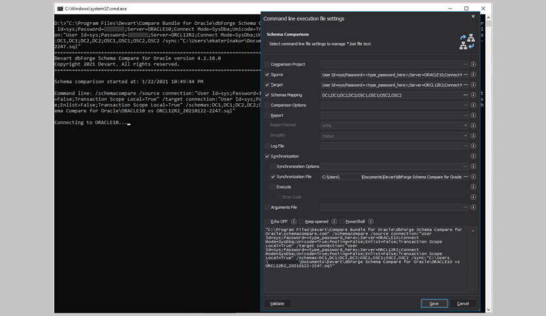
Task: Click cmd.exe icon in title bar
Action: point(60,8)
